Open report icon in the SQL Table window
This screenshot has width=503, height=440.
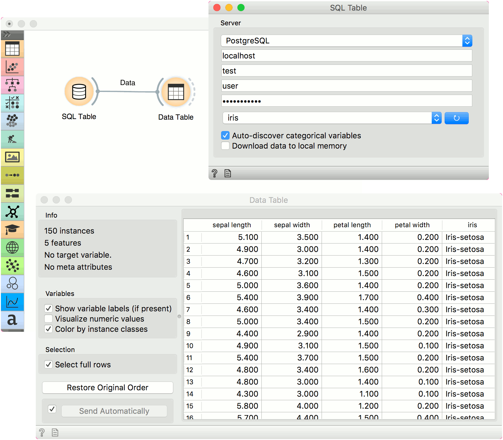click(228, 173)
